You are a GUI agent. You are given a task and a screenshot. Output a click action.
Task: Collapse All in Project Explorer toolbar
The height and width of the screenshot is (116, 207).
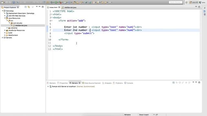click(26, 7)
